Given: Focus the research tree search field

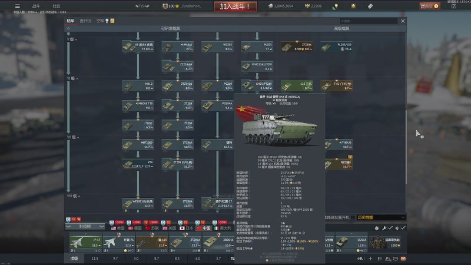Looking at the screenshot, I should (369, 21).
